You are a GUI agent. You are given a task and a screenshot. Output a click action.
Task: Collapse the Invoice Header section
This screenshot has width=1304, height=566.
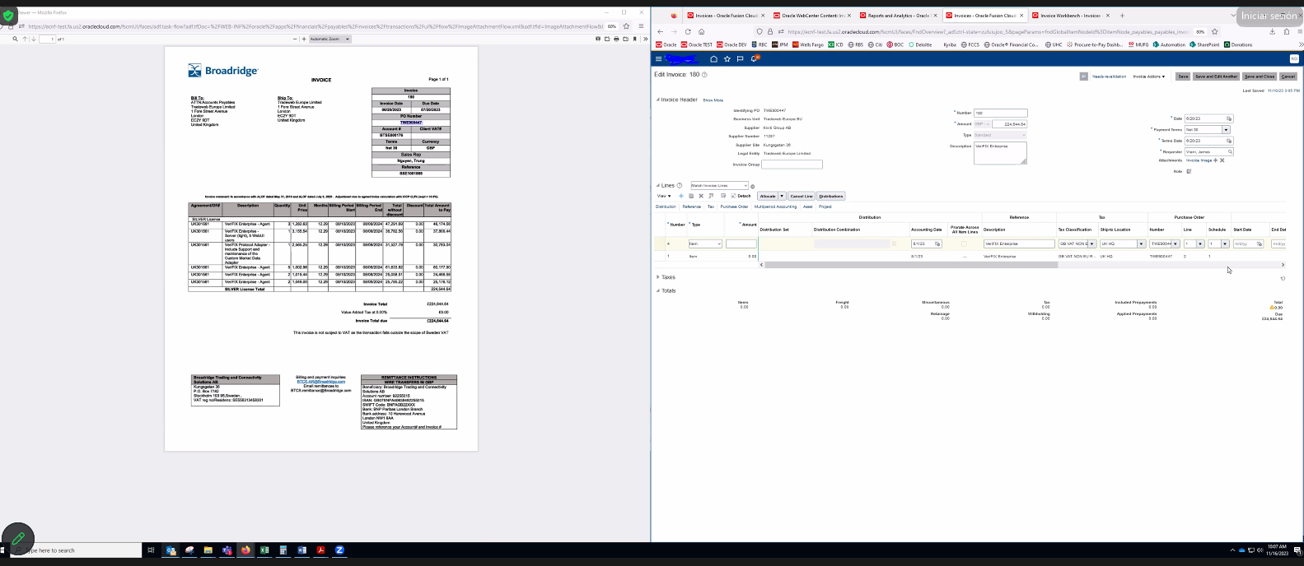657,100
